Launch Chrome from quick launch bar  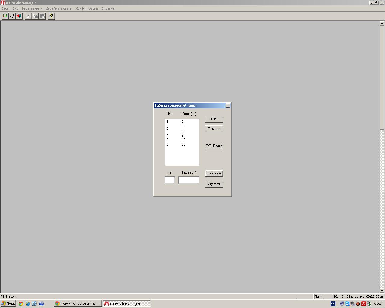pos(21,304)
